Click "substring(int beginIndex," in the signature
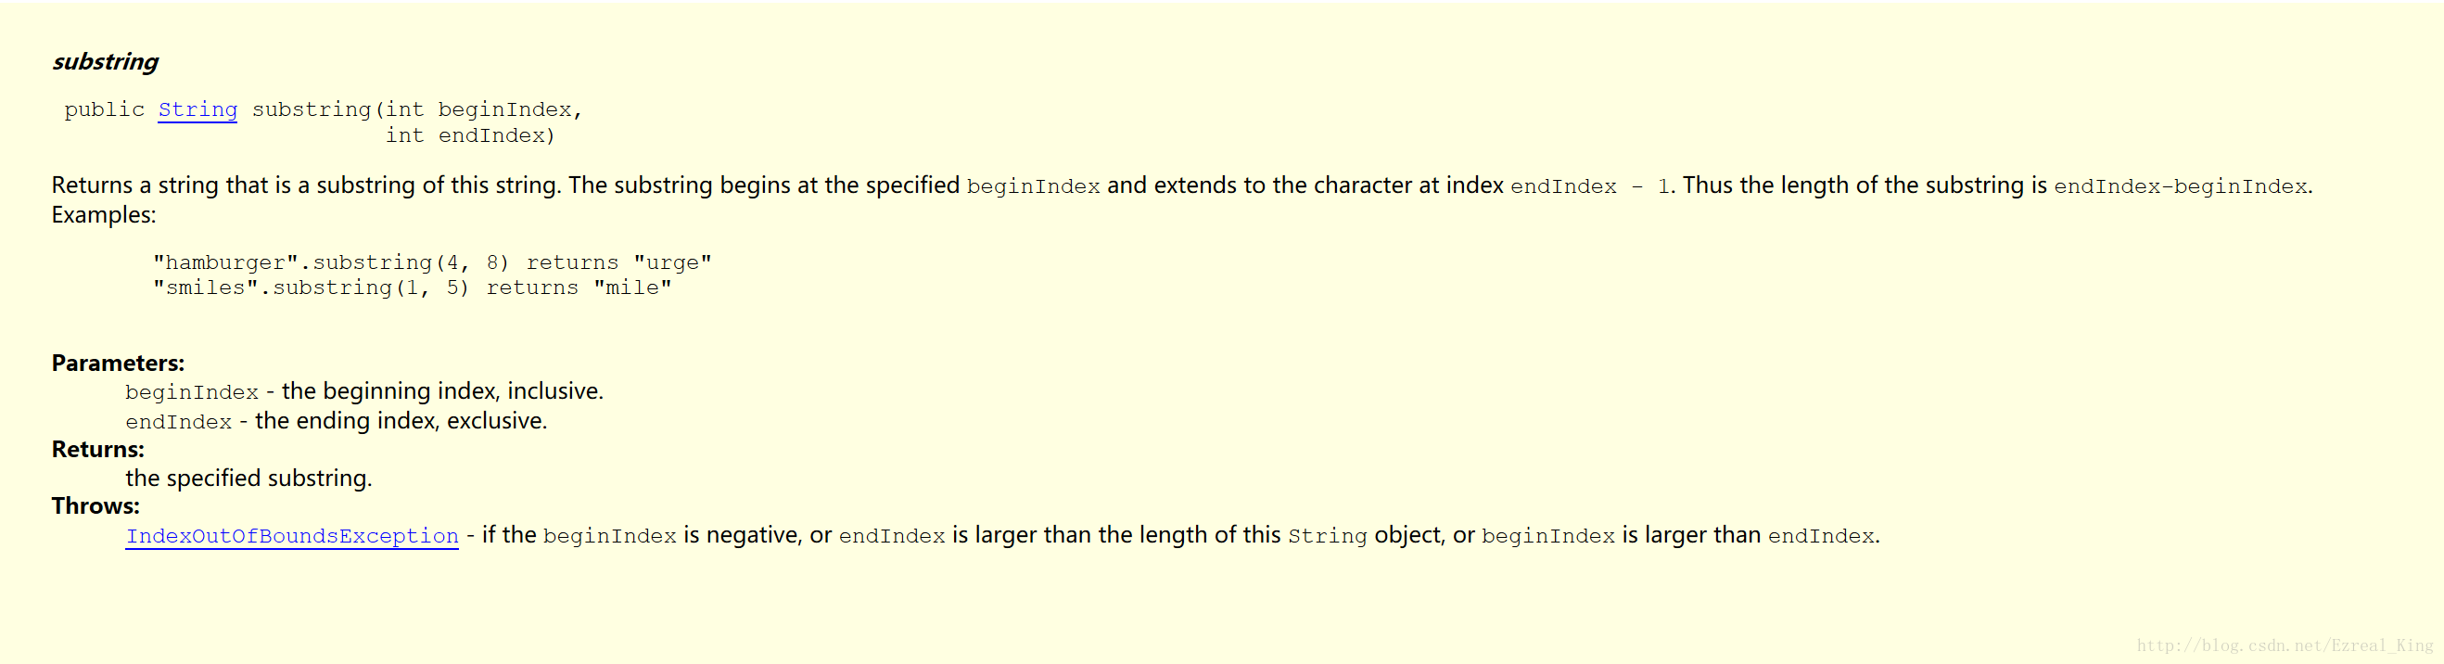2444x664 pixels. click(416, 110)
